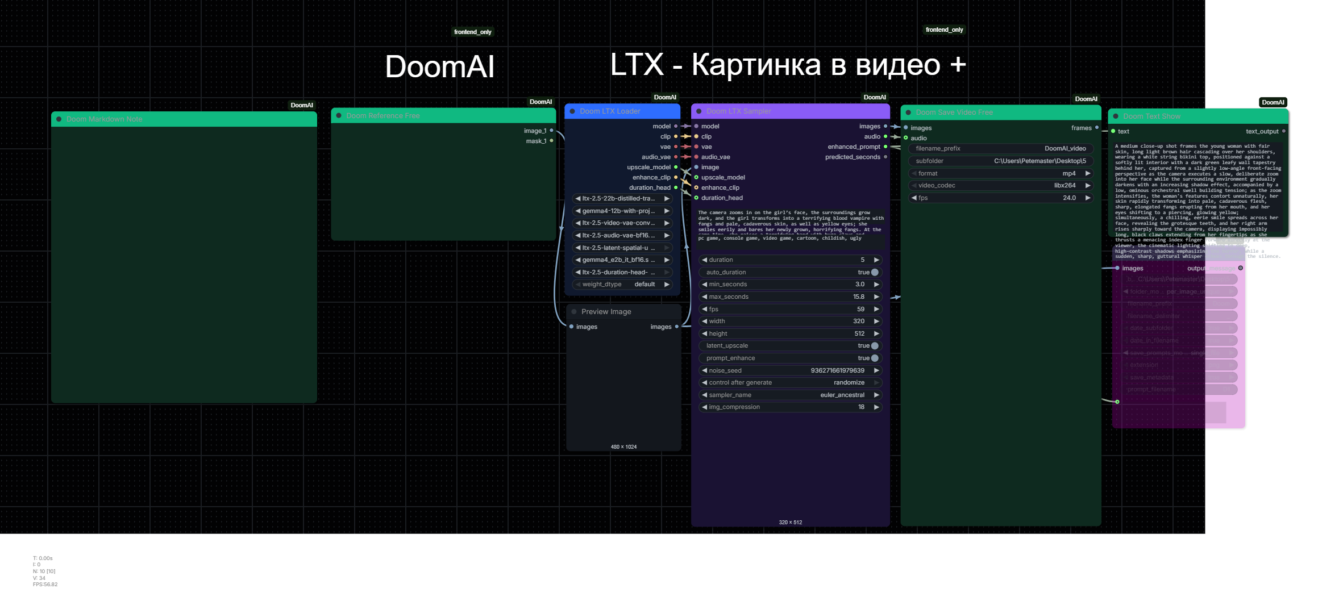This screenshot has height=593, width=1339.
Task: Click the audio input port on Doom Save Video Free
Action: [x=906, y=138]
